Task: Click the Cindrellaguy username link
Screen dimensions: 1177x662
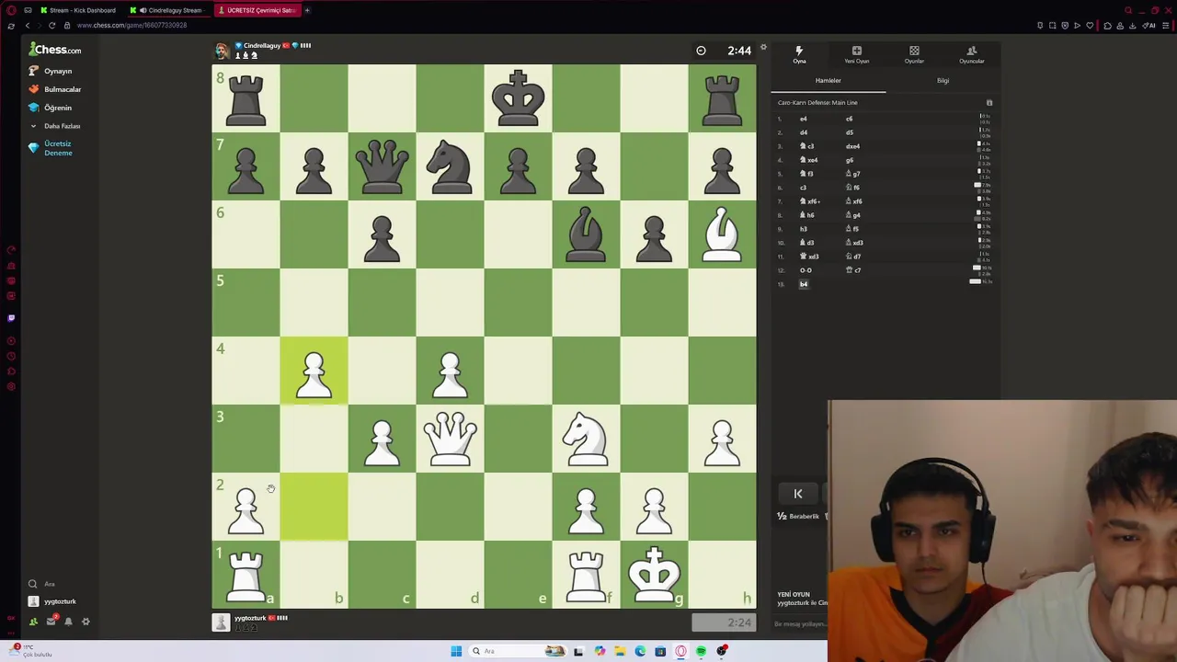Action: (x=261, y=45)
